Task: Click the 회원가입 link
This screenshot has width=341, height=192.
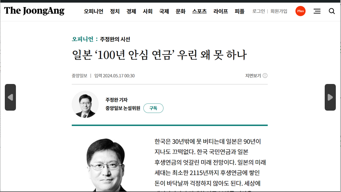Action: pyautogui.click(x=279, y=11)
